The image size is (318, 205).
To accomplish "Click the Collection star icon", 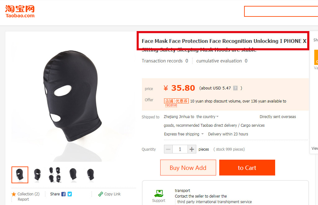I will pyautogui.click(x=14, y=194).
